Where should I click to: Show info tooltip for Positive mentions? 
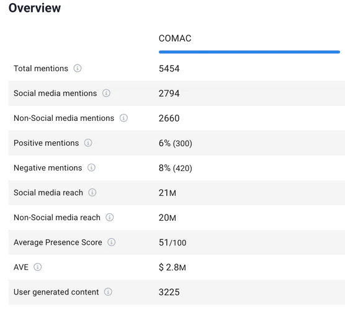88,143
